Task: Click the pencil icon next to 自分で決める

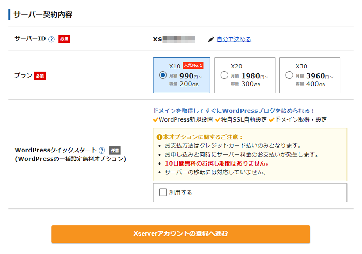Action: coord(211,39)
